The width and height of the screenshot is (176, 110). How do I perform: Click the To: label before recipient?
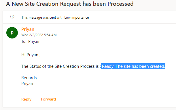coord(24,42)
